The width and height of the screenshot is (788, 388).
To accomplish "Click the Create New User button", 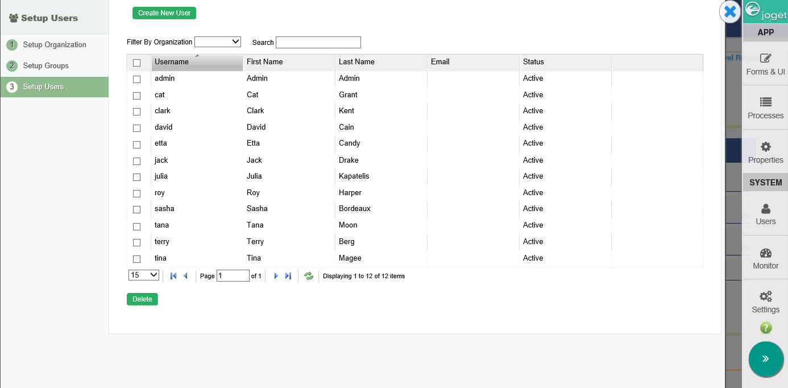I will [x=164, y=13].
